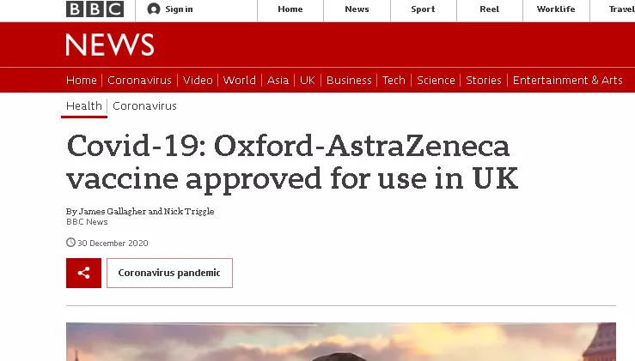Select the Health sub-navigation tab
635x361 pixels.
tap(83, 105)
